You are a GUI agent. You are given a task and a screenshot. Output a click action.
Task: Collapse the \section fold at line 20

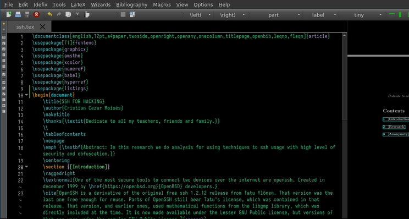26,167
